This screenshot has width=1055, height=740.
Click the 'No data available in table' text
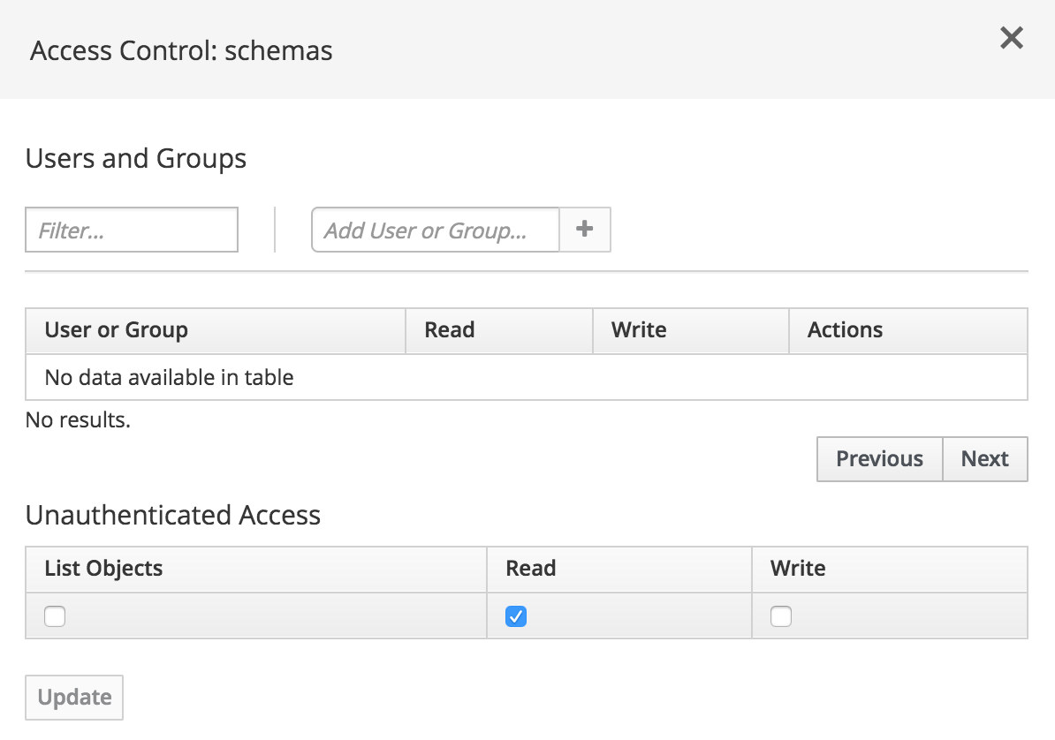(x=169, y=377)
